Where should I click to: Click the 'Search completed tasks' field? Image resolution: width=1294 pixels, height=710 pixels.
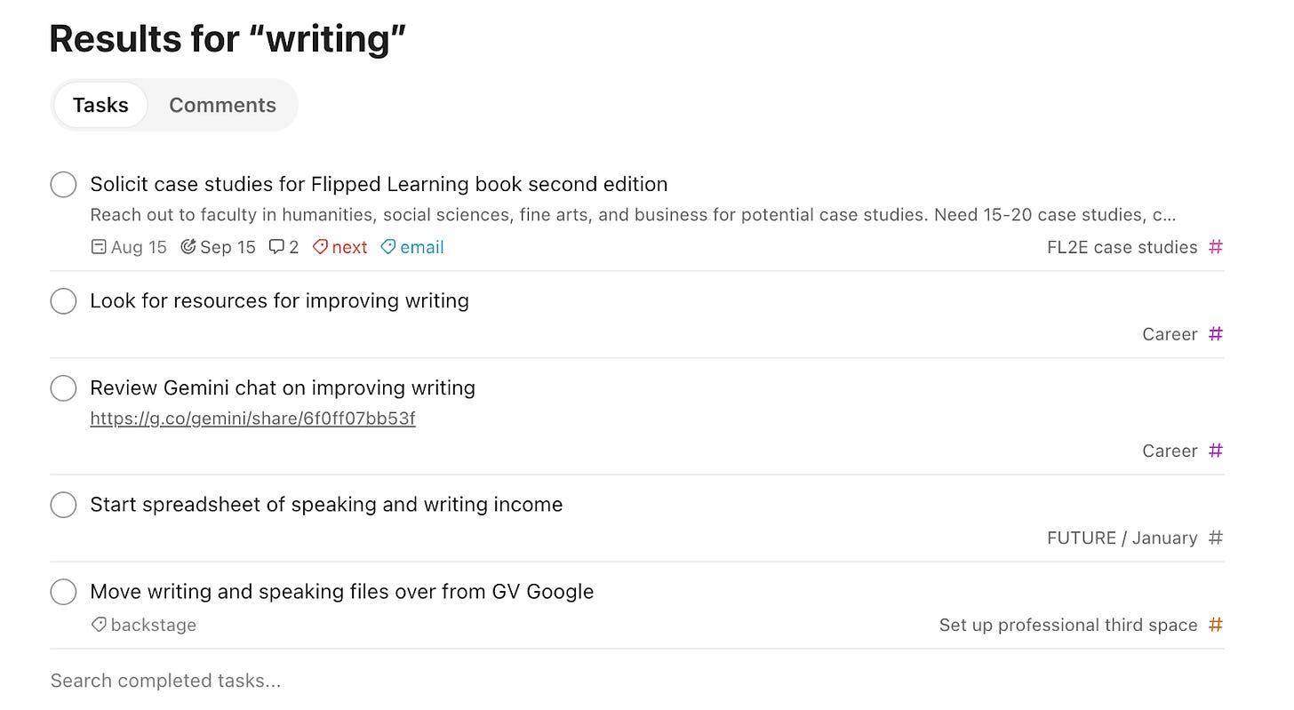[x=164, y=680]
